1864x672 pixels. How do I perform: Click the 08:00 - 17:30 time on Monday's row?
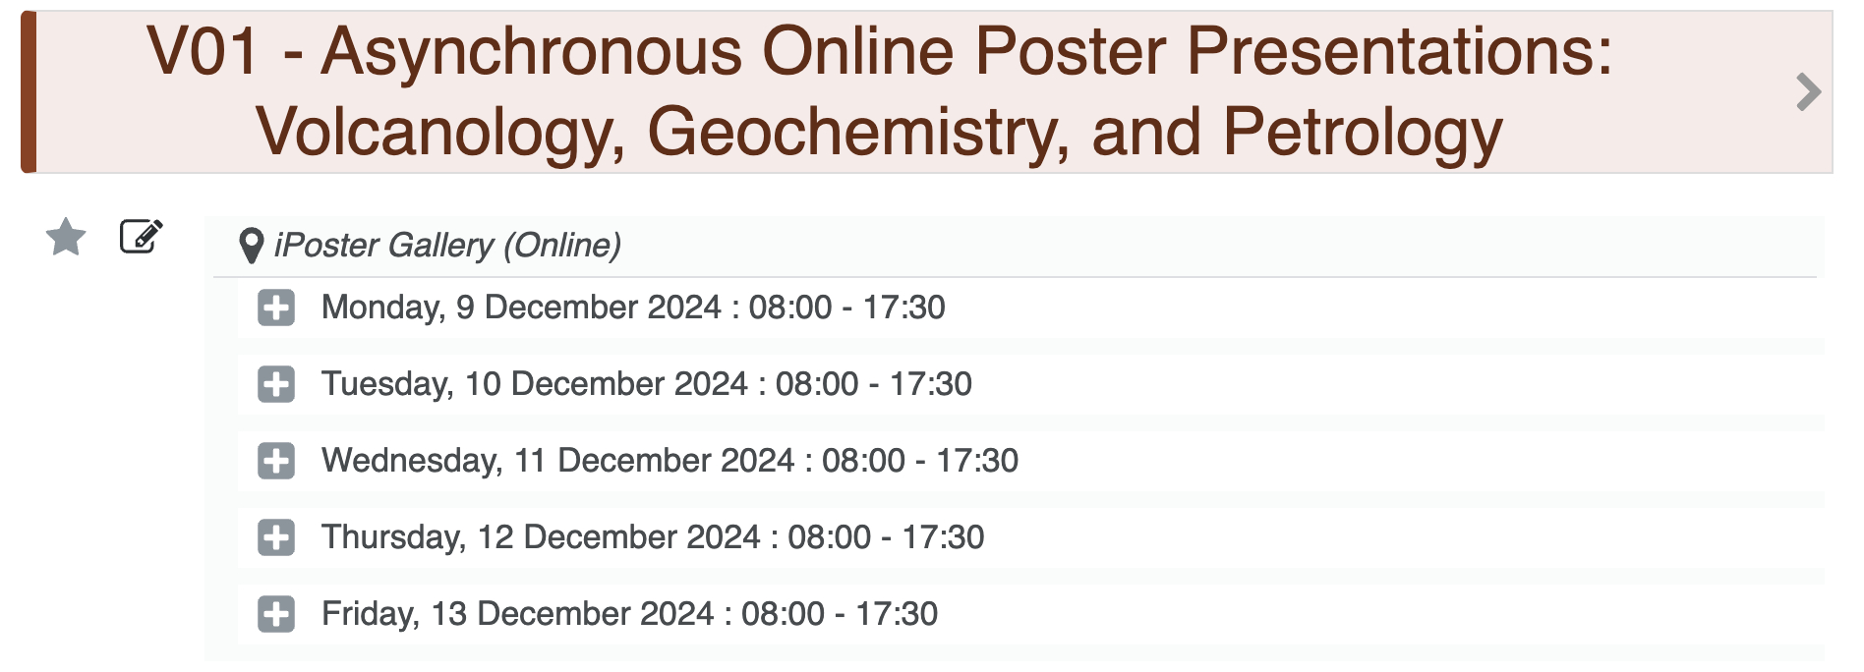(x=846, y=308)
